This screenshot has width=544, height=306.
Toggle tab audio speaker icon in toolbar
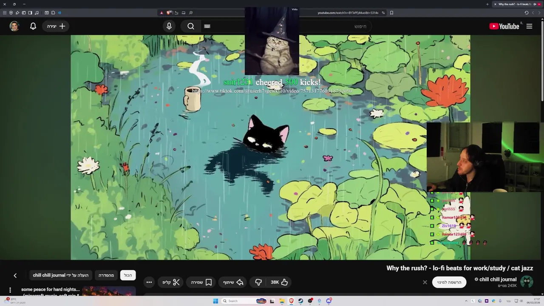tap(59, 13)
